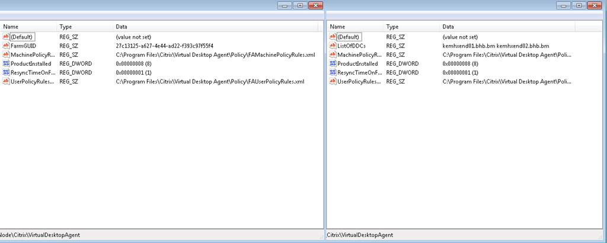
Task: Click left window's ResyncTimeOnF... DWORD icon
Action: [6, 72]
